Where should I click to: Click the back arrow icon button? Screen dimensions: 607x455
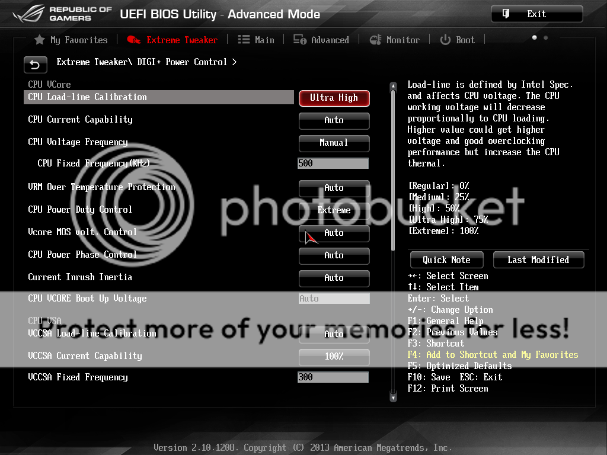click(35, 65)
